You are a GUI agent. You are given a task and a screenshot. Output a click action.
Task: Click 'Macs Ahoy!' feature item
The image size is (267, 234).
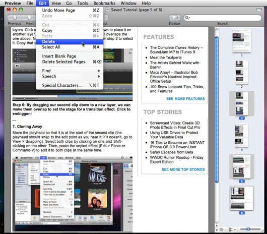click(174, 77)
